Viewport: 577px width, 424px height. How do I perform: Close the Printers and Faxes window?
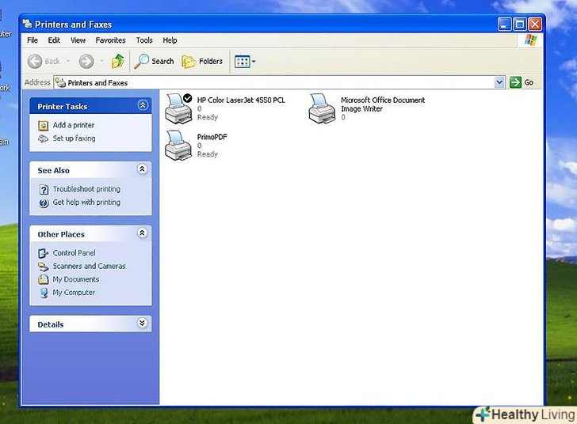point(535,25)
